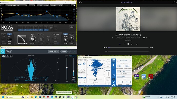Open the CanOpener three-dots options button
The height and width of the screenshot is (99, 177).
pyautogui.click(x=114, y=79)
